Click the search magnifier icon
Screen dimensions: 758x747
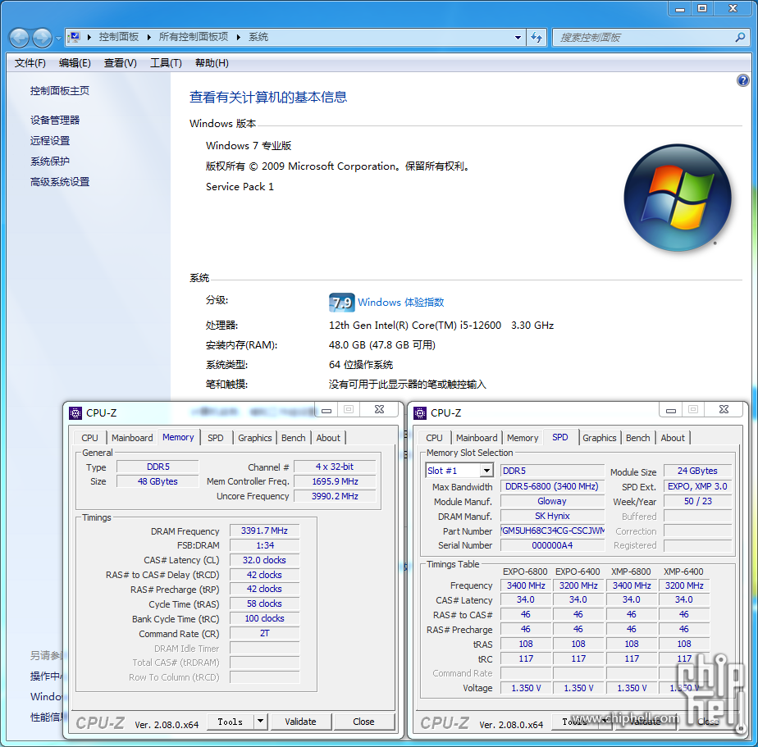click(740, 37)
